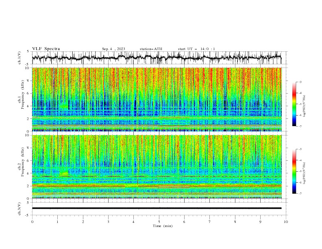Click the upper PSD color scale bar
This screenshot has width=322, height=249.
(x=294, y=104)
